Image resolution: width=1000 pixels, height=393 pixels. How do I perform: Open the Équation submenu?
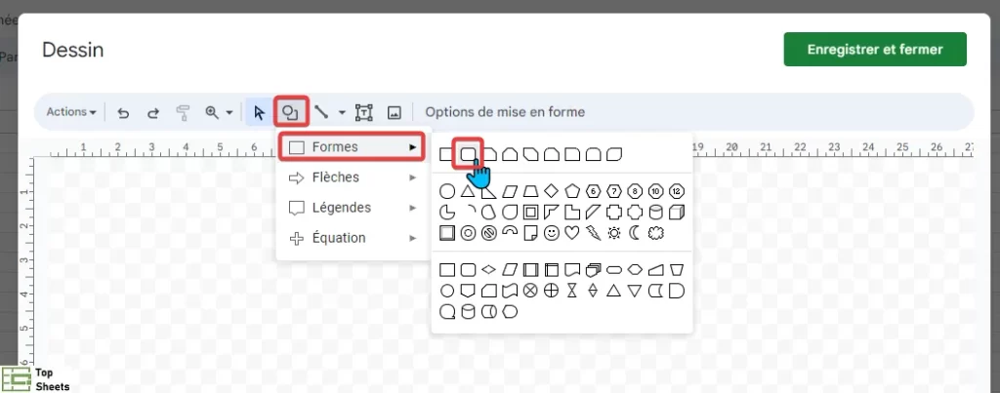(x=351, y=238)
